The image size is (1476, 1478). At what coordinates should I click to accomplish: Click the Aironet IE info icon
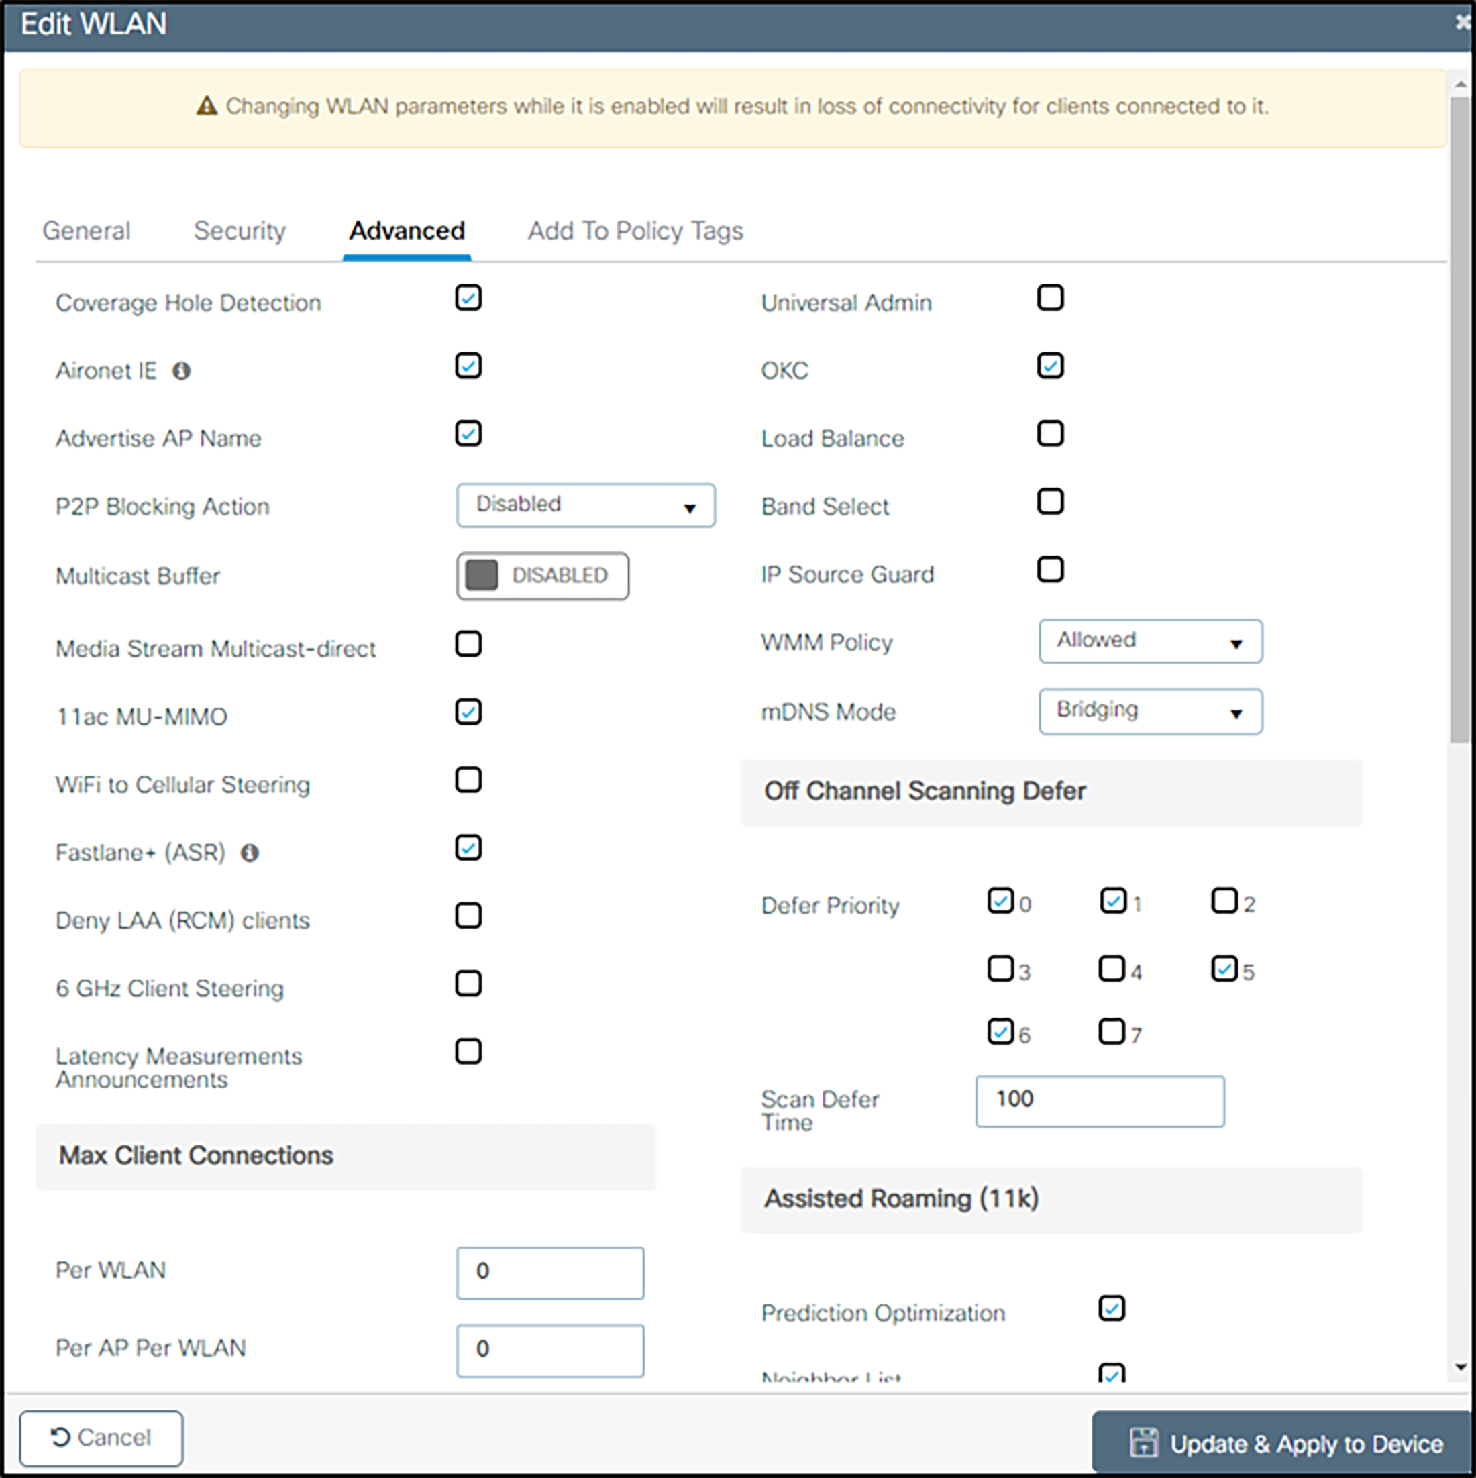[181, 371]
